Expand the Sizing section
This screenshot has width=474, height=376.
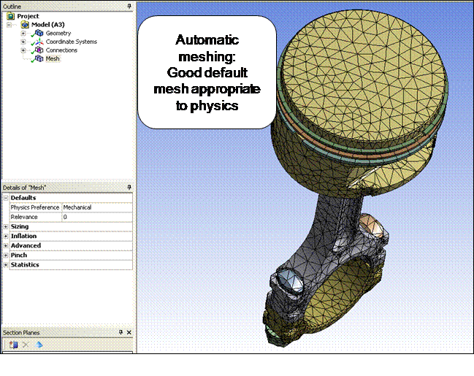tap(6, 226)
